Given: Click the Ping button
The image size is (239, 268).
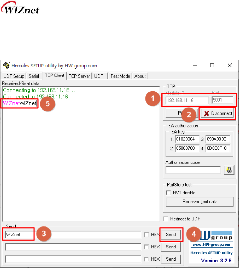Looking at the screenshot, I should (x=182, y=113).
